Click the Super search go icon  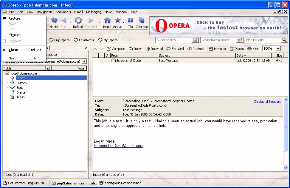(x=195, y=40)
